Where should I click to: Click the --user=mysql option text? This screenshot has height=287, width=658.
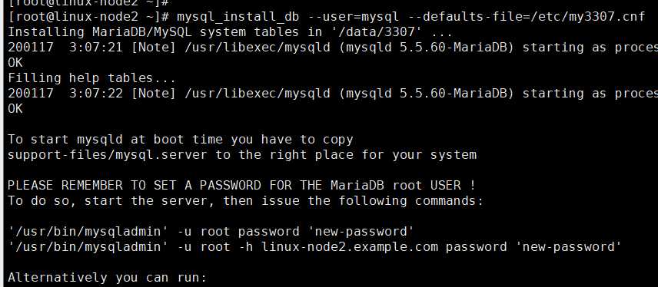click(354, 17)
